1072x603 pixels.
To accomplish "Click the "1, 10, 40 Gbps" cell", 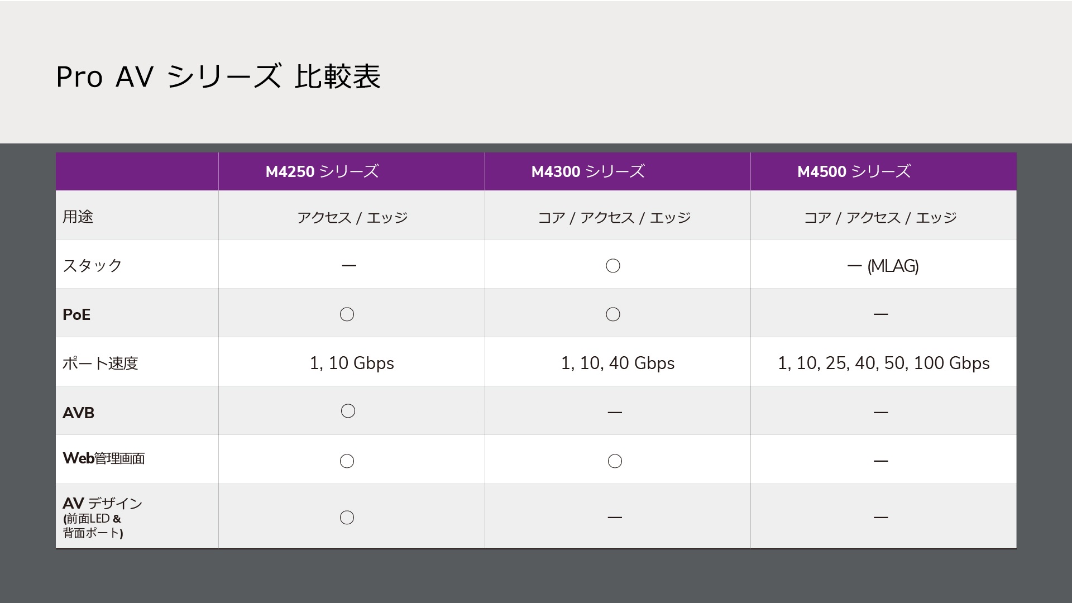I will 618,363.
